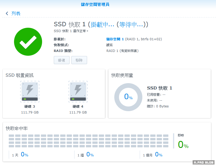
Task: Open the 儲存空間 1 volume link
Action: pos(115,39)
